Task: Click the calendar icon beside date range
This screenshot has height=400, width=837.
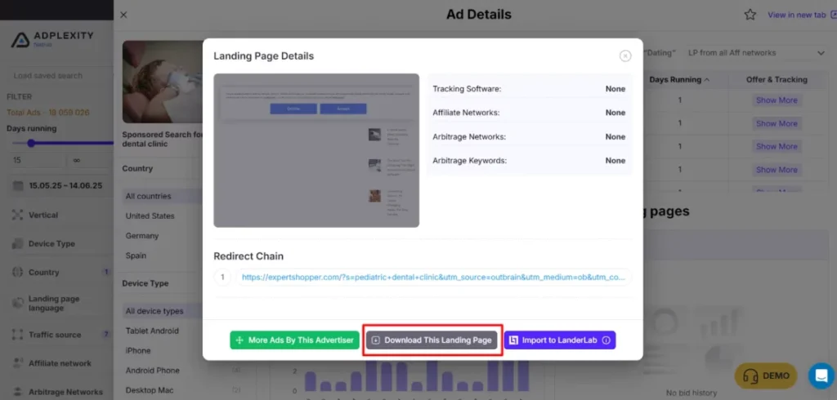Action: (x=18, y=185)
